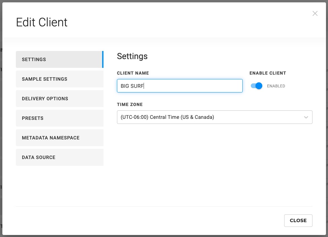328x237 pixels.
Task: Click the Settings panel heading
Action: pyautogui.click(x=132, y=56)
